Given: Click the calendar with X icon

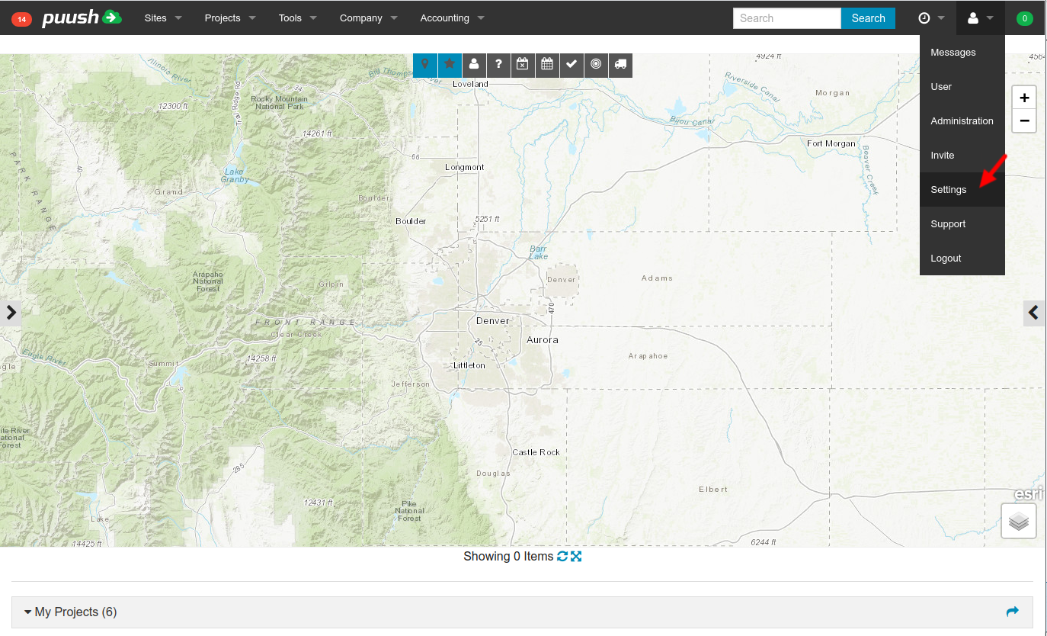Looking at the screenshot, I should pos(523,65).
